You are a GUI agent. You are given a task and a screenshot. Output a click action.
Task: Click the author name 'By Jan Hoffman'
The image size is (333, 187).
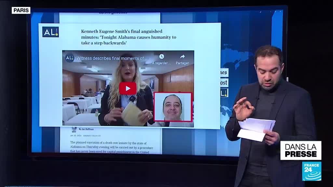(86, 129)
